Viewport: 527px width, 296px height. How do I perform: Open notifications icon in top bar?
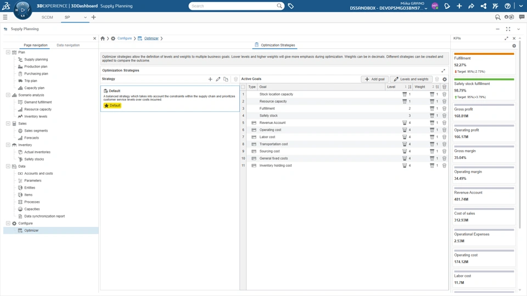pyautogui.click(x=447, y=5)
